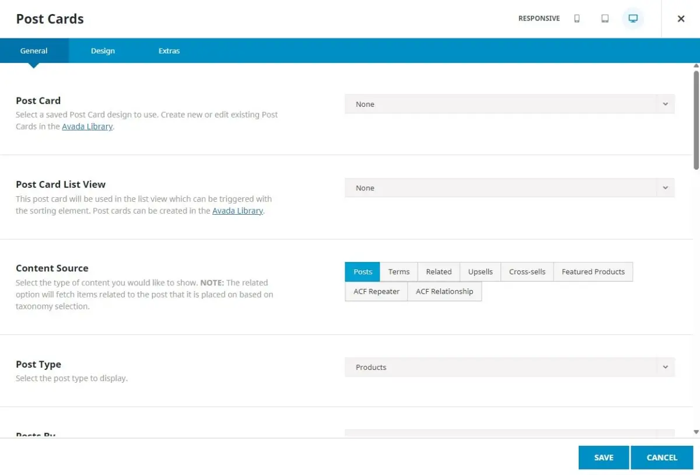
Task: Close the Post Cards dialog
Action: (x=681, y=19)
